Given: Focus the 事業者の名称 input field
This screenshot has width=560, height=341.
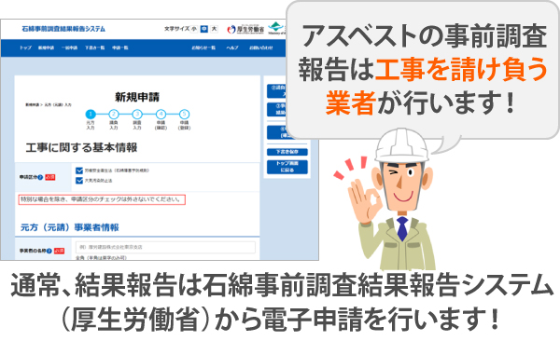Looking at the screenshot, I should click(x=165, y=247).
